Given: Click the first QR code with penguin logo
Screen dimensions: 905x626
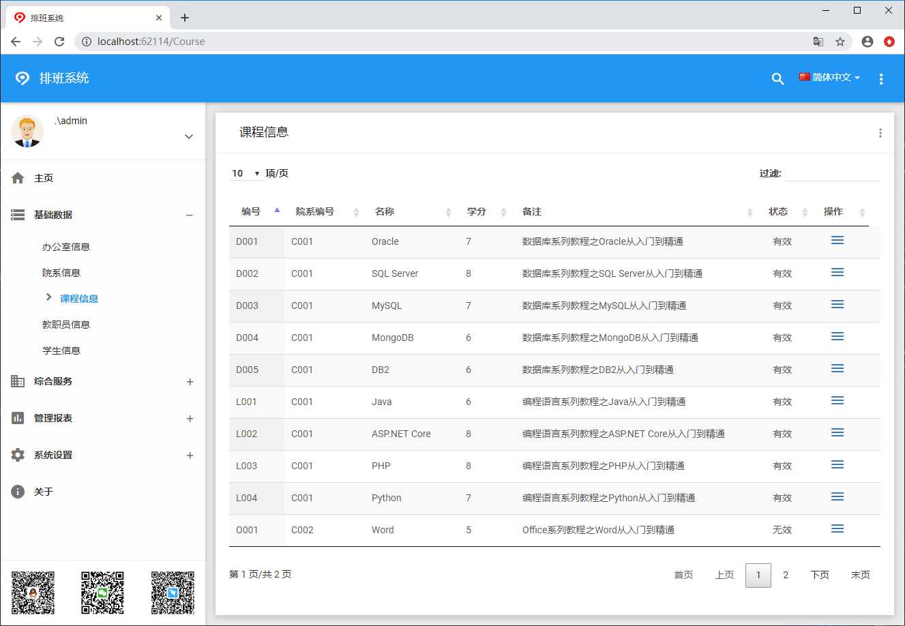Looking at the screenshot, I should (33, 593).
